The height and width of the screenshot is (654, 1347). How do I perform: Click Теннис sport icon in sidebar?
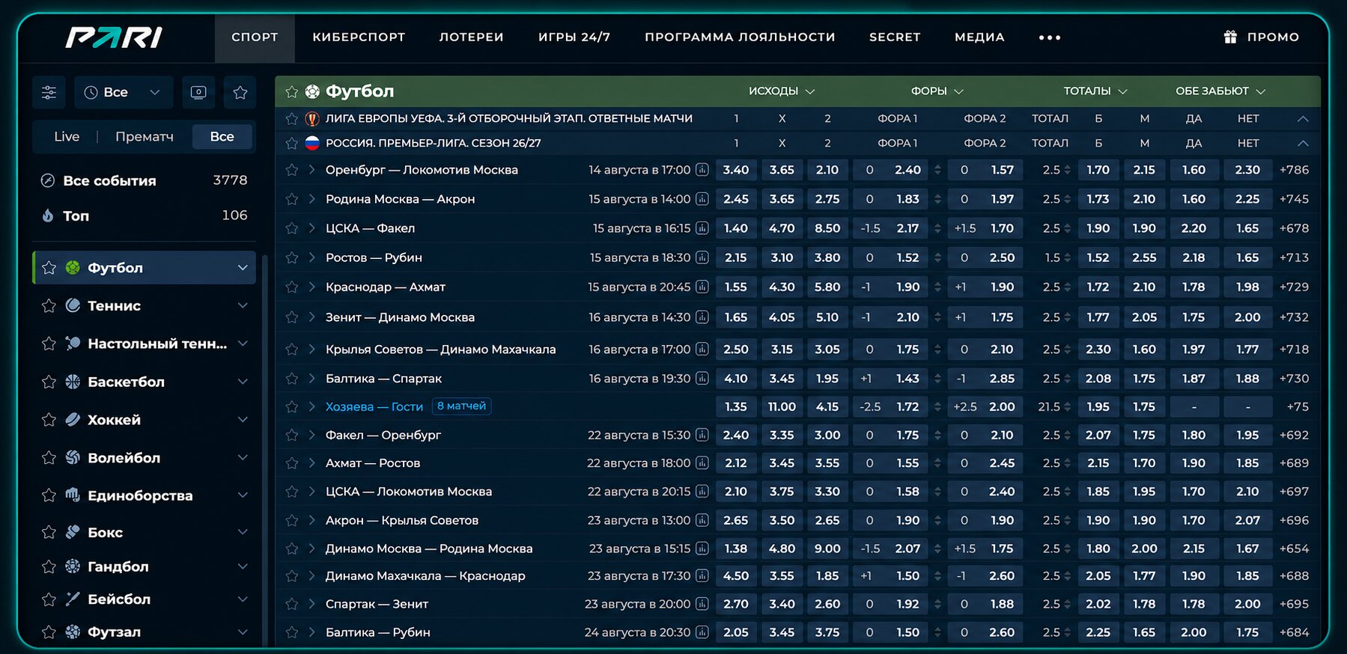73,305
